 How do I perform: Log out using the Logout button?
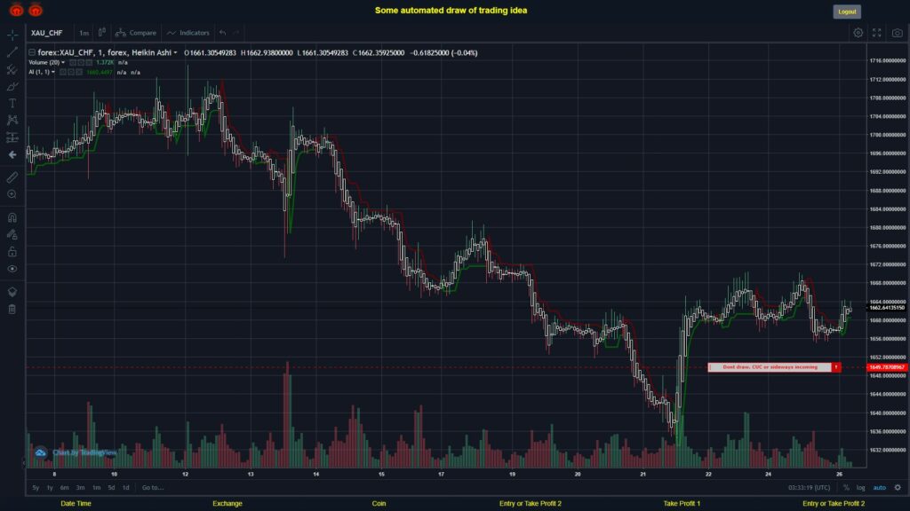[x=847, y=12]
